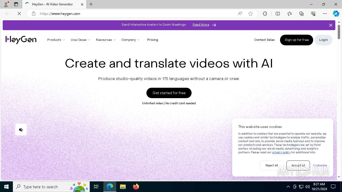Open Collections panel
The height and width of the screenshot is (192, 342).
[301, 14]
